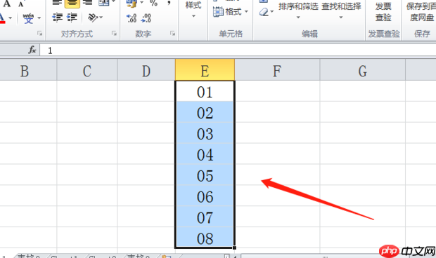Click the 发票查验 invoice check button
Screen dimensions: 436x258
[x=383, y=12]
